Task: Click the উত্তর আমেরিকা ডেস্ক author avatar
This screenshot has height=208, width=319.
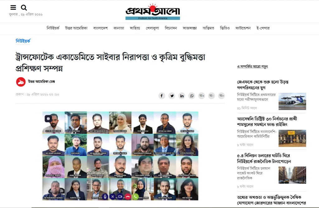Action: coord(21,82)
